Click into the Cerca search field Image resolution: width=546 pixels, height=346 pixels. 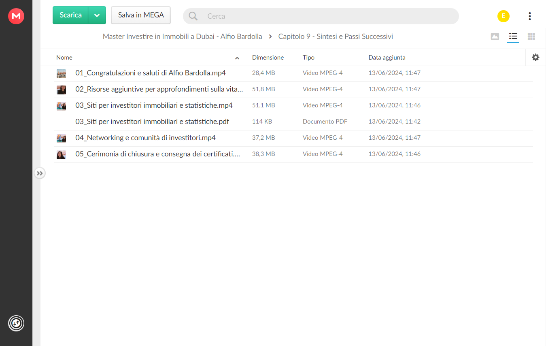tap(330, 16)
